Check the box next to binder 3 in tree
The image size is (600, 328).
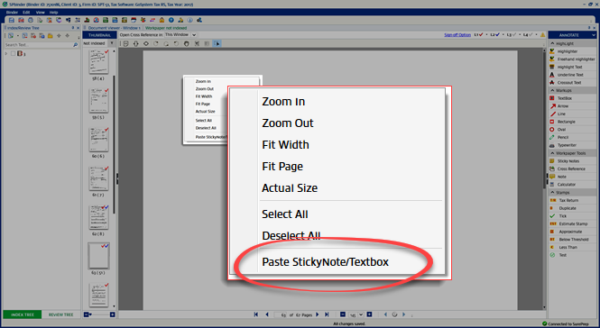14,54
